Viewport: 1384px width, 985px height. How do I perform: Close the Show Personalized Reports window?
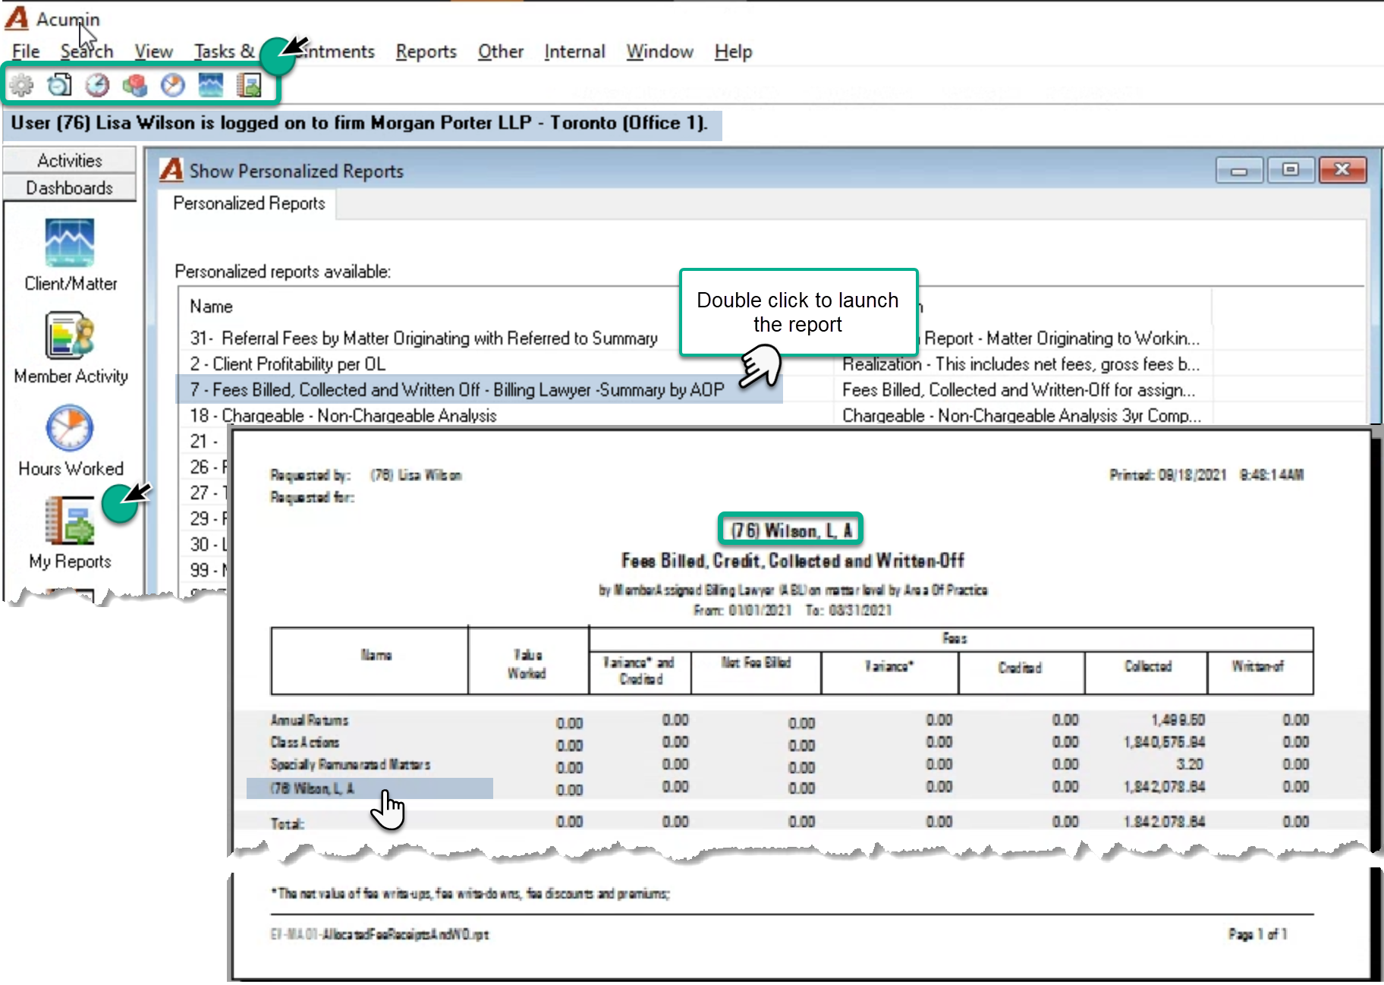coord(1342,170)
